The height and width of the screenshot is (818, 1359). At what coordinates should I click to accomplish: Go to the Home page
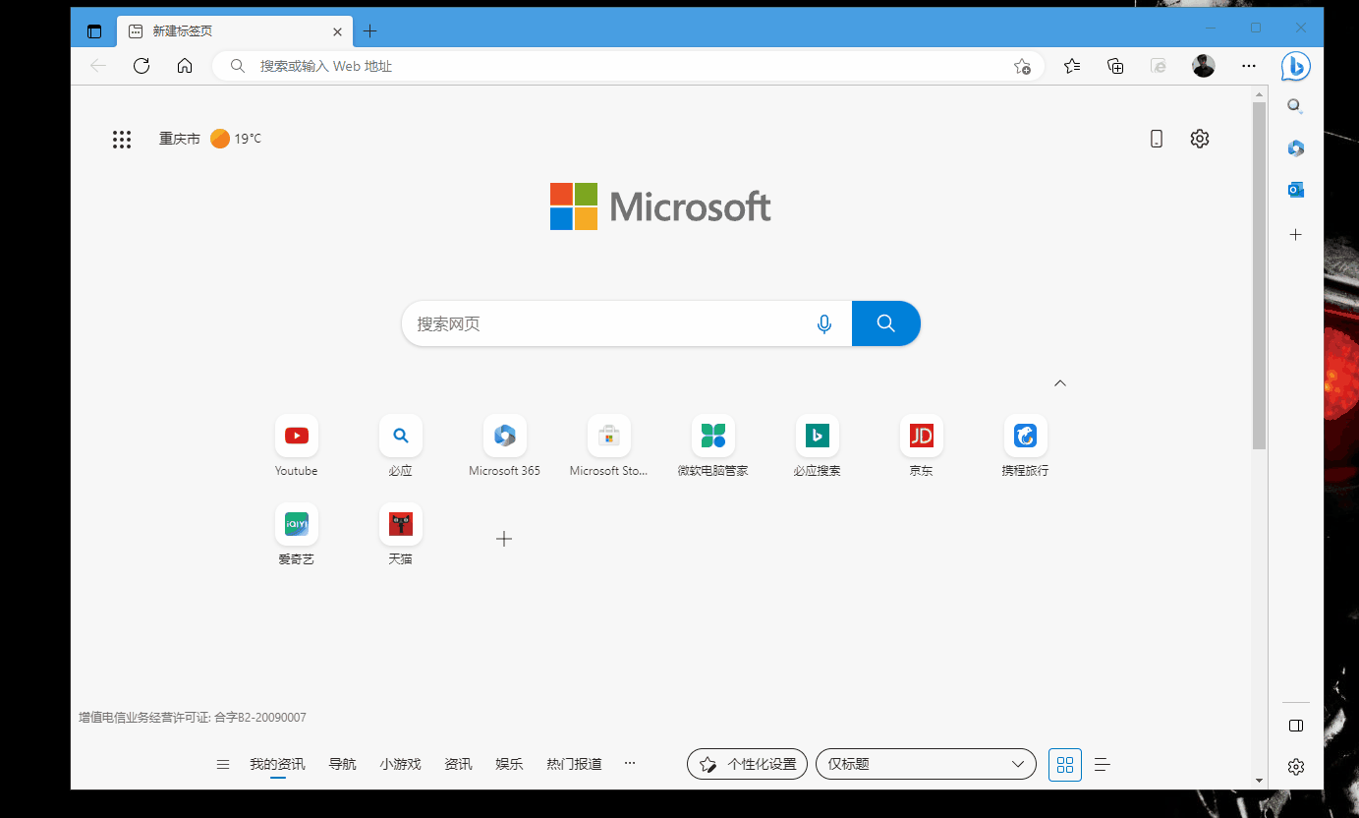click(185, 66)
